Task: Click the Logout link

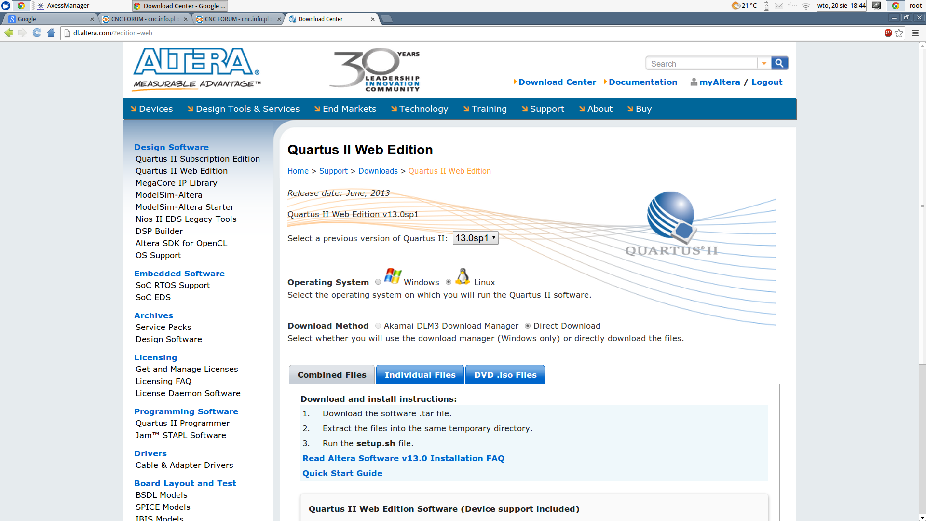Action: [767, 82]
